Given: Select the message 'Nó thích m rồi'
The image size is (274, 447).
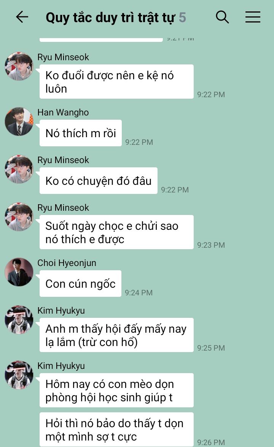Looking at the screenshot, I should click(x=81, y=133).
